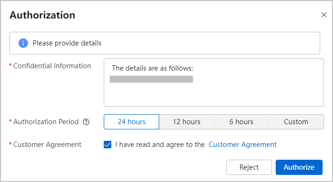
Task: Pick the 6 hours period option
Action: point(241,122)
